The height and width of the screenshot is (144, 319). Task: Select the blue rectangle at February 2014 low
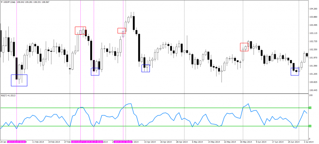coord(19,80)
